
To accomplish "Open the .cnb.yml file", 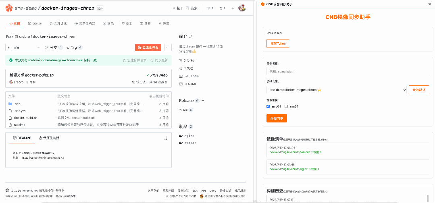I will click(20, 111).
